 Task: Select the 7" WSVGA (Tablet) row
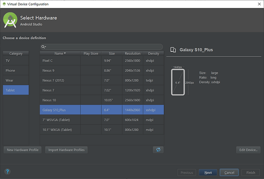click(102, 120)
